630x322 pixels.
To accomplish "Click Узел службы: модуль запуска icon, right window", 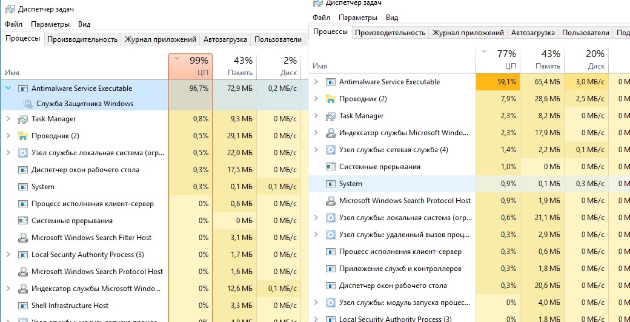I will pyautogui.click(x=331, y=303).
